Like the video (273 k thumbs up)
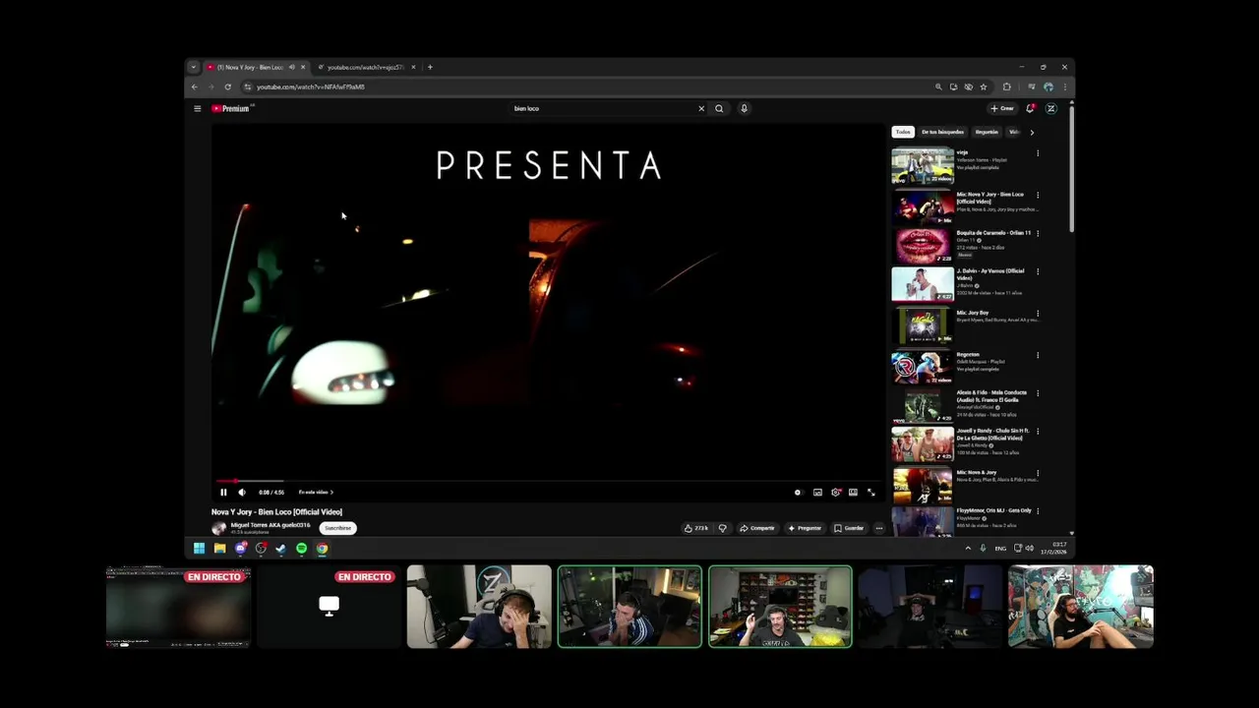 point(695,528)
